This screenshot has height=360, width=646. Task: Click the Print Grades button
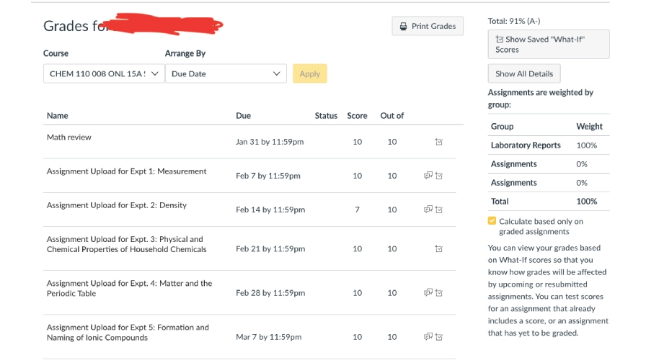coord(428,27)
